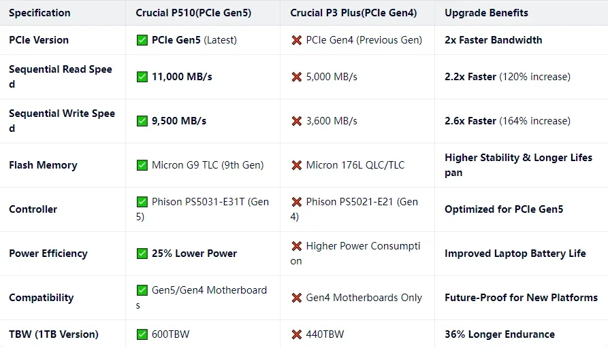The width and height of the screenshot is (608, 348).
Task: Click the red X next to 3,600 MB/s
Action: click(297, 121)
